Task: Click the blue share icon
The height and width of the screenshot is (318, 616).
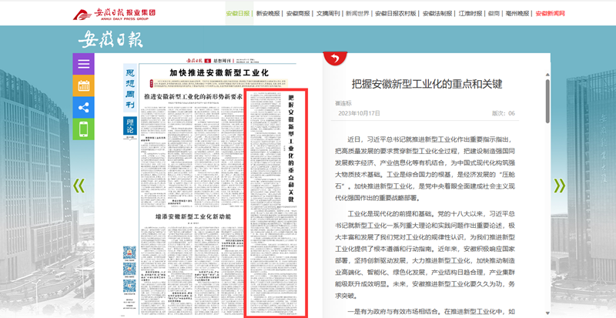Action: (84, 107)
